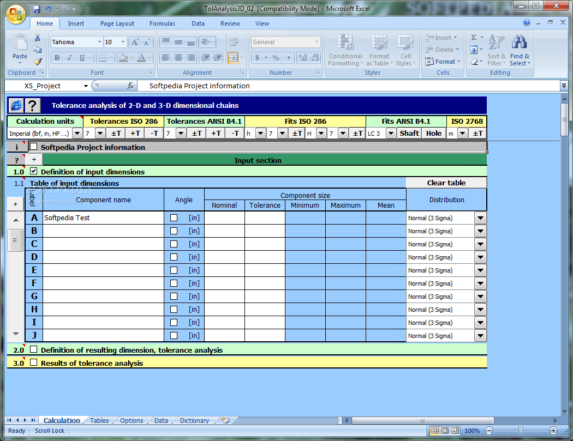Switch to the Insert ribbon tab
Image resolution: width=573 pixels, height=441 pixels.
[x=76, y=23]
